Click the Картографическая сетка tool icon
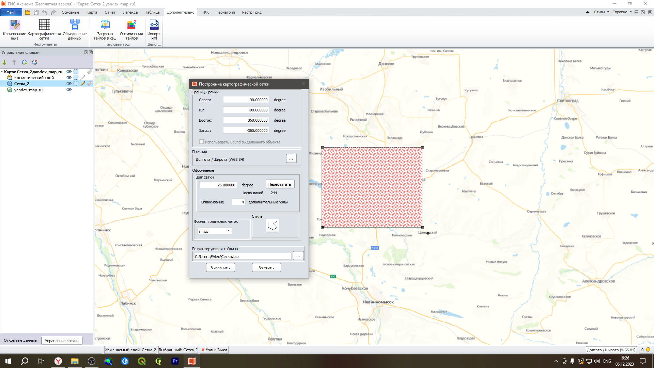654x368 pixels. (x=44, y=25)
